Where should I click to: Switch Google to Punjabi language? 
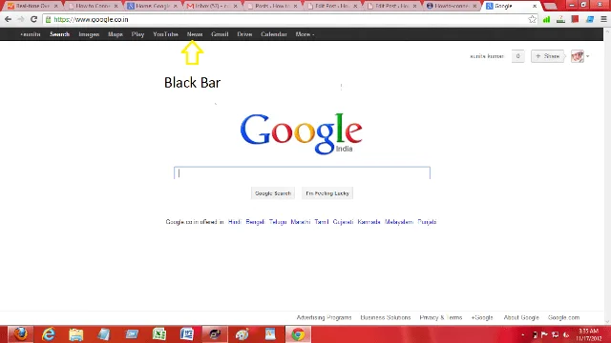click(x=427, y=222)
